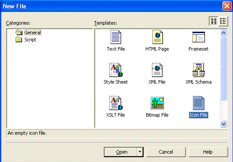
Task: Click the 'Bitmap File' label text
Action: click(157, 115)
